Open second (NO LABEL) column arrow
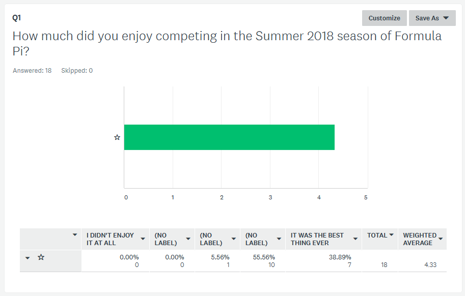Screen dimensions: 465x296 (234, 239)
